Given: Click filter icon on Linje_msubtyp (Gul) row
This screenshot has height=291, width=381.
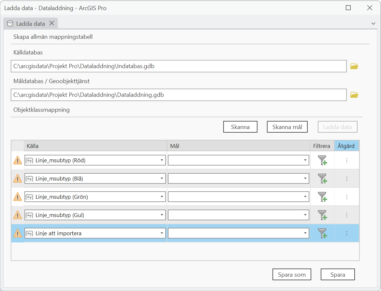Looking at the screenshot, I should point(322,215).
